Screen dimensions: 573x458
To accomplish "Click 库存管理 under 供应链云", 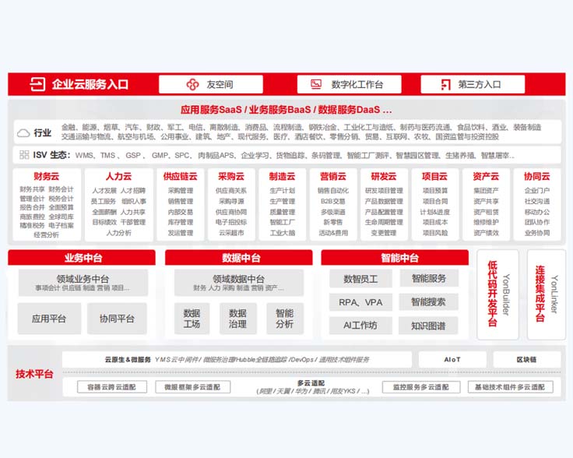I will tap(181, 222).
